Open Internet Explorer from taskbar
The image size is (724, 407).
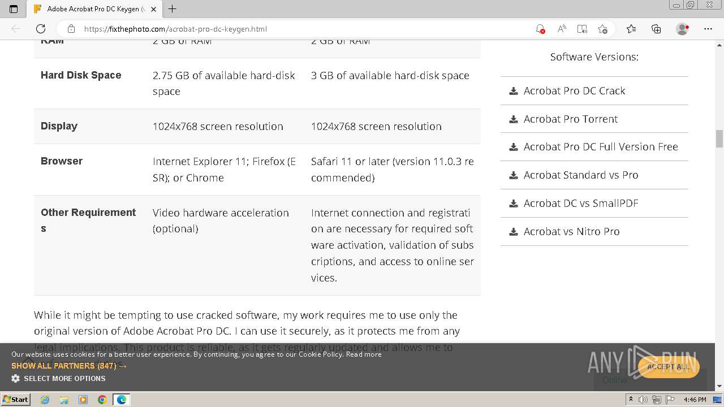[45, 400]
